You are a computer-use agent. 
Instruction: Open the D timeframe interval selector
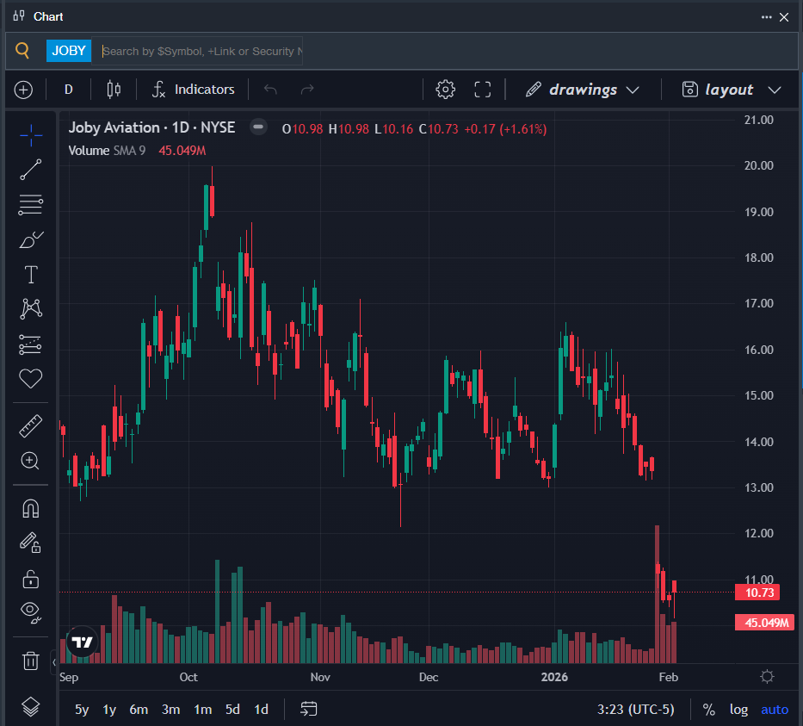tap(69, 90)
